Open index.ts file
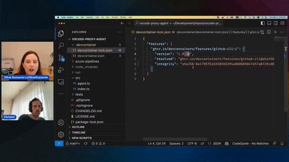Screen dimensions: 289x162 click(x=83, y=89)
